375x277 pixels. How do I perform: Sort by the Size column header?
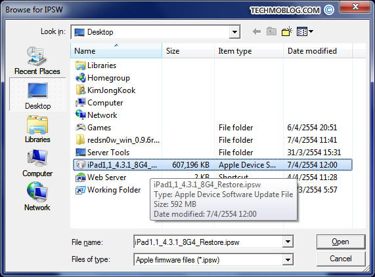click(188, 50)
